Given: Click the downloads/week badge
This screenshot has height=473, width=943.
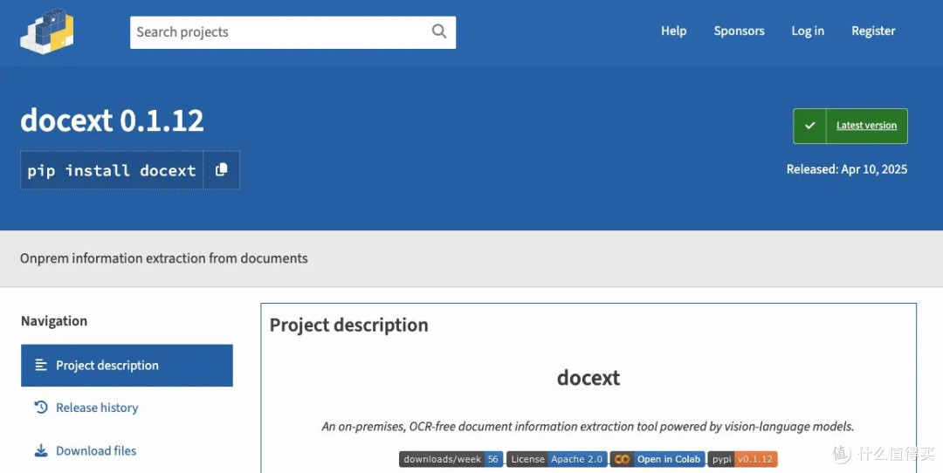Looking at the screenshot, I should [x=451, y=459].
